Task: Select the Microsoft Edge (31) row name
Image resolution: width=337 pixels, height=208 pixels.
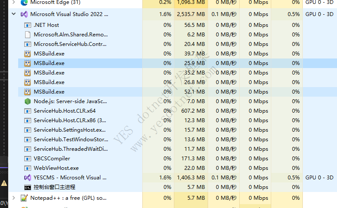Action: (x=55, y=2)
